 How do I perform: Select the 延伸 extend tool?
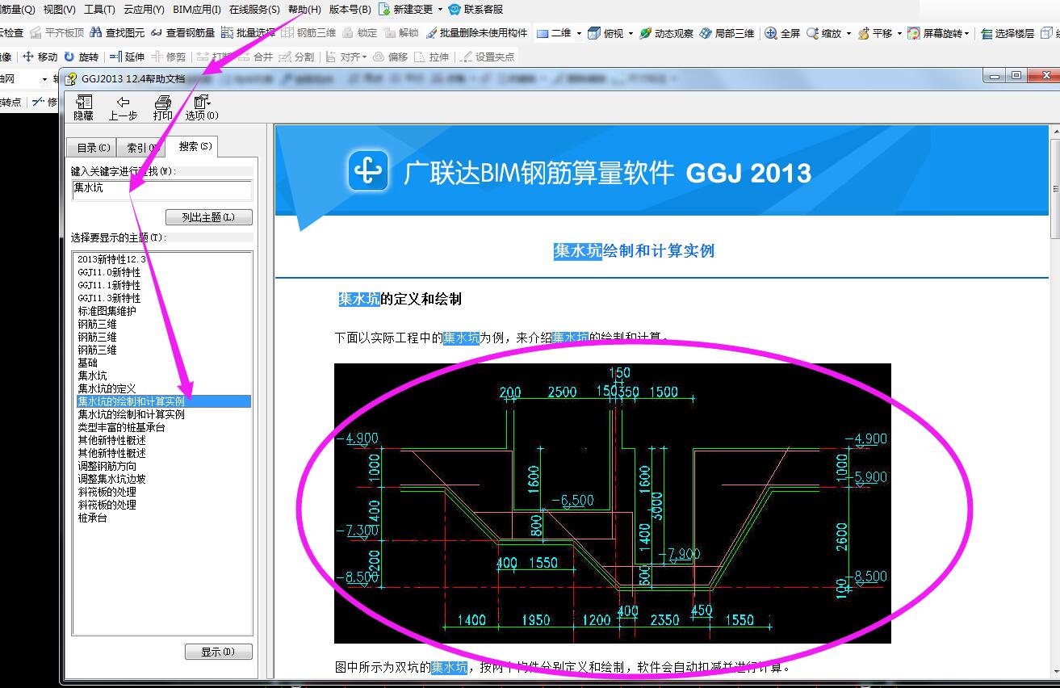pos(127,57)
